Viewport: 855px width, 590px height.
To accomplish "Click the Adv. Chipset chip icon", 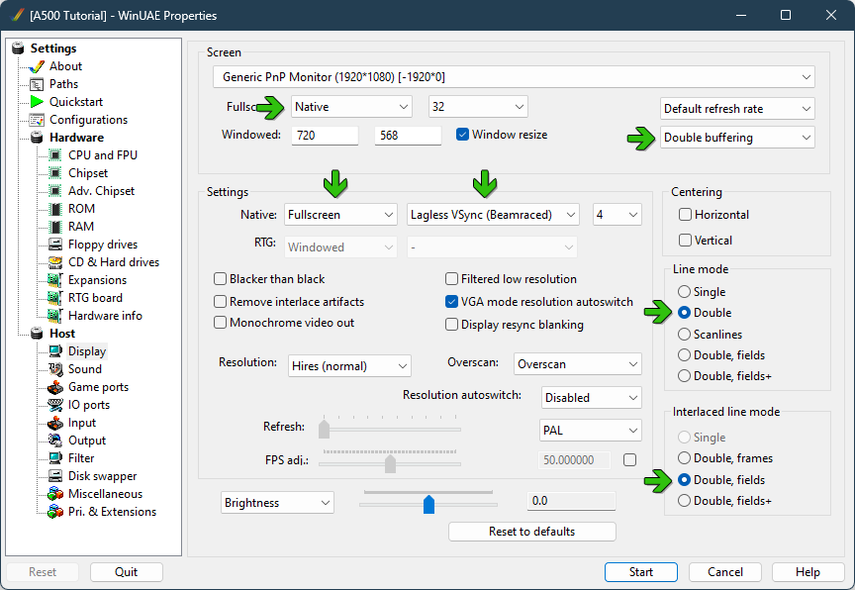I will pos(55,191).
